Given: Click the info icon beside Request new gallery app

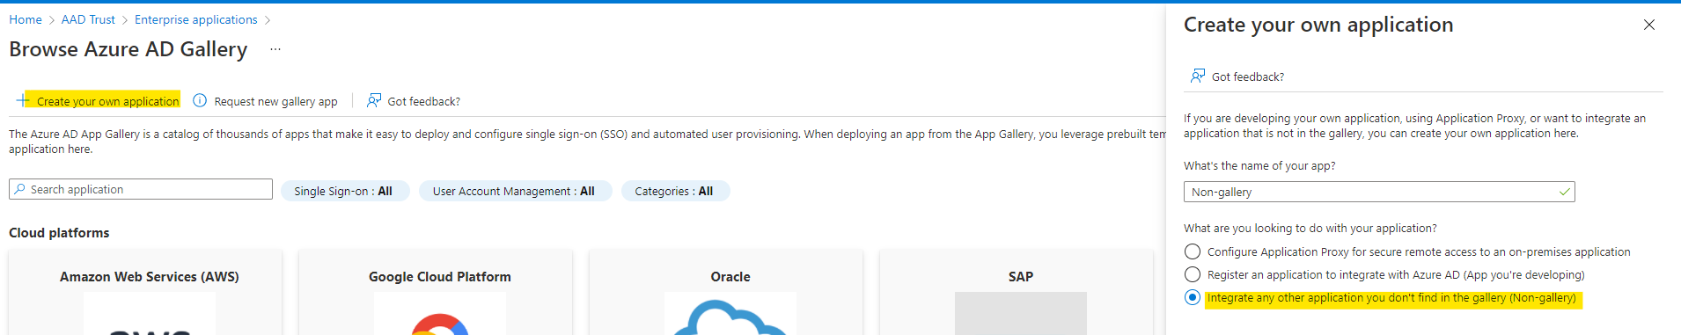Looking at the screenshot, I should click(200, 101).
